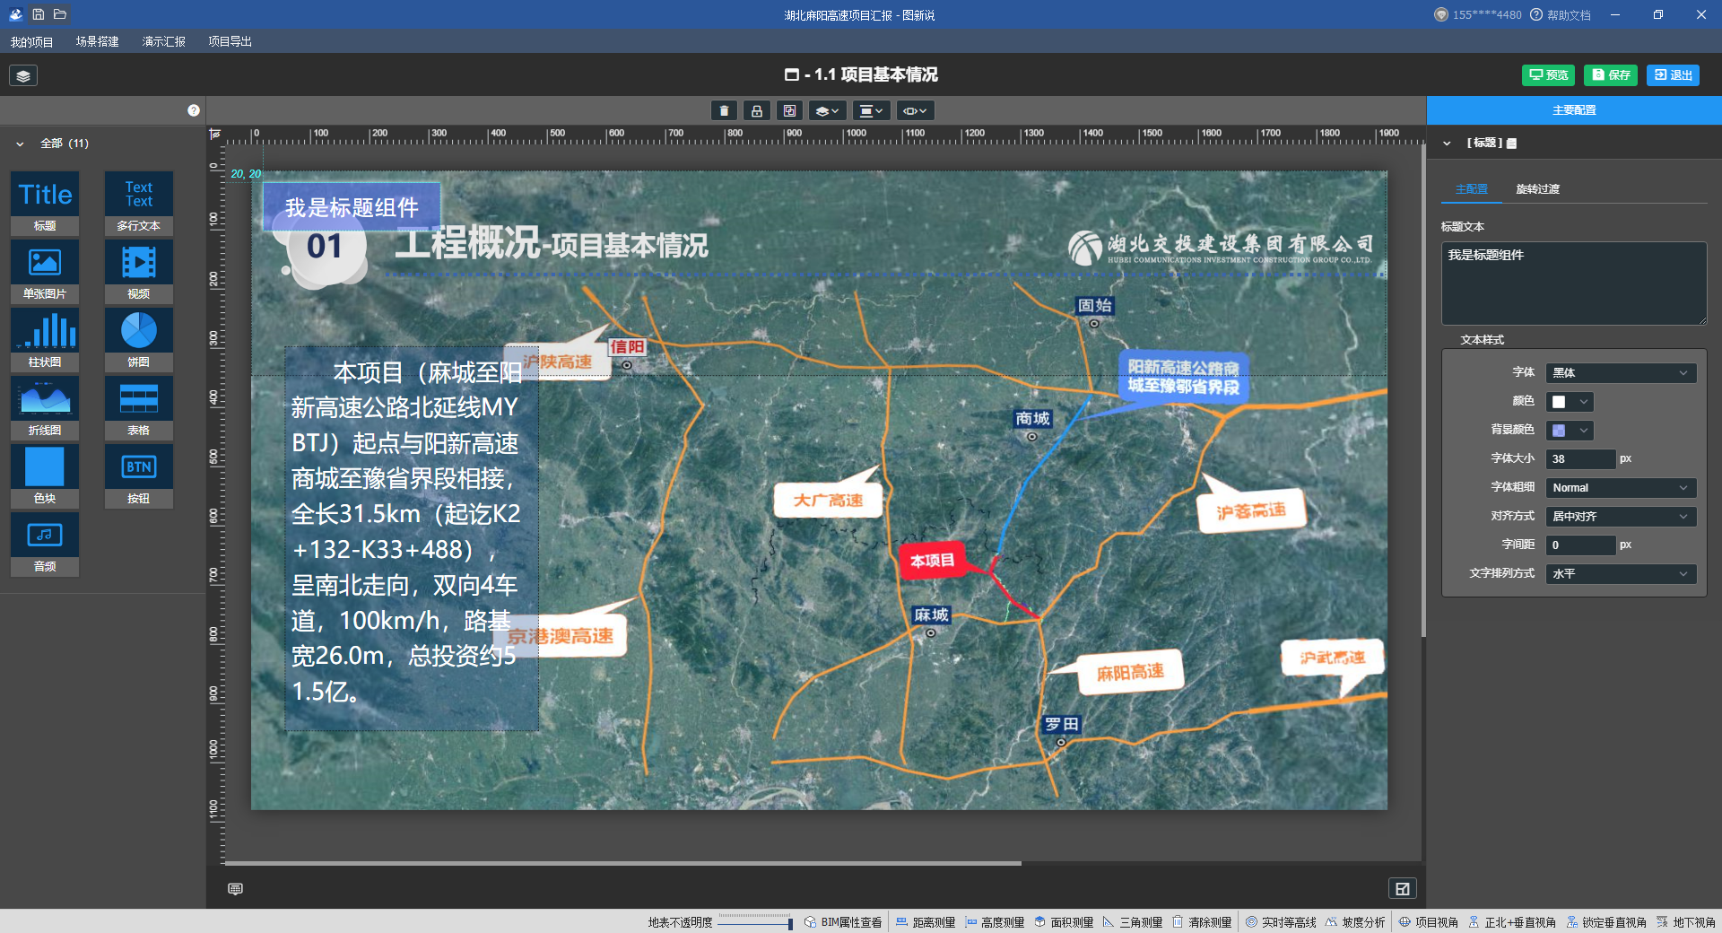The height and width of the screenshot is (933, 1722).
Task: Click the help question mark icon
Action: pos(193,110)
